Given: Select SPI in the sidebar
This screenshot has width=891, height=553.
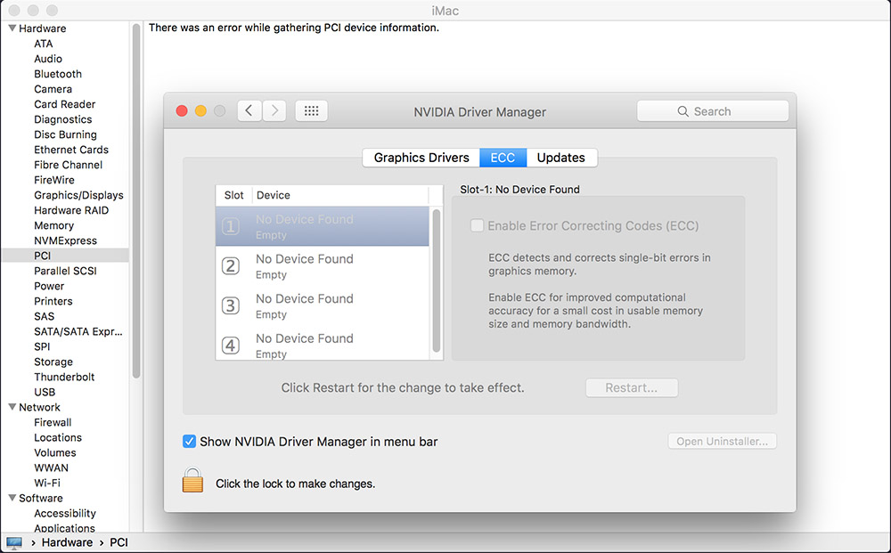Looking at the screenshot, I should click(42, 346).
